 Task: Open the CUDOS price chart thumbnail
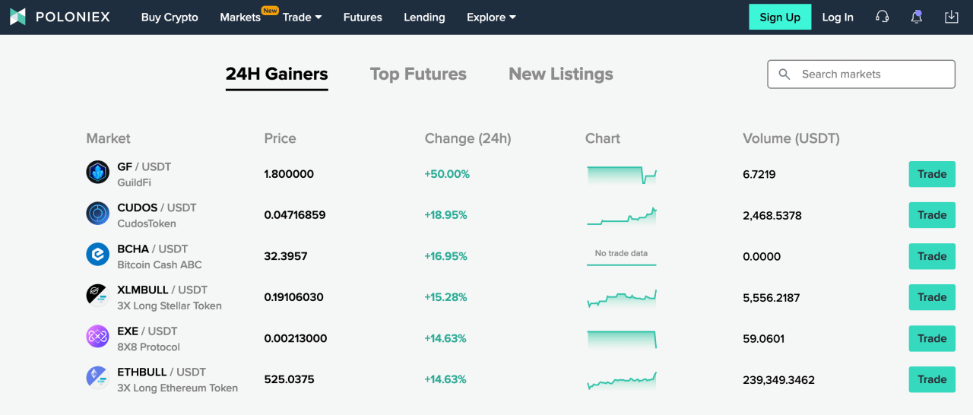click(621, 216)
